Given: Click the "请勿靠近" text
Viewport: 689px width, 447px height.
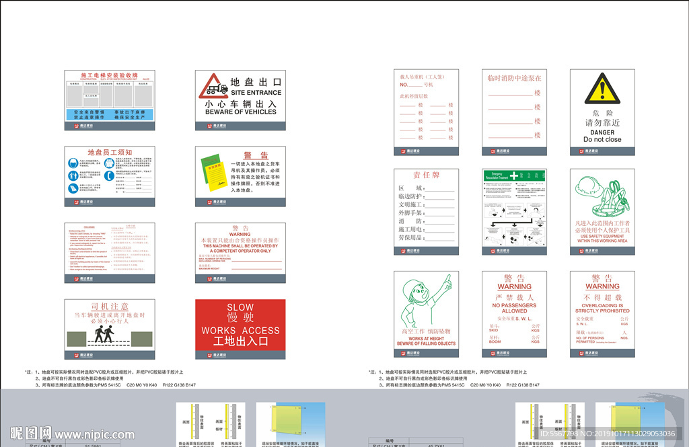Looking at the screenshot, I should click(x=602, y=122).
